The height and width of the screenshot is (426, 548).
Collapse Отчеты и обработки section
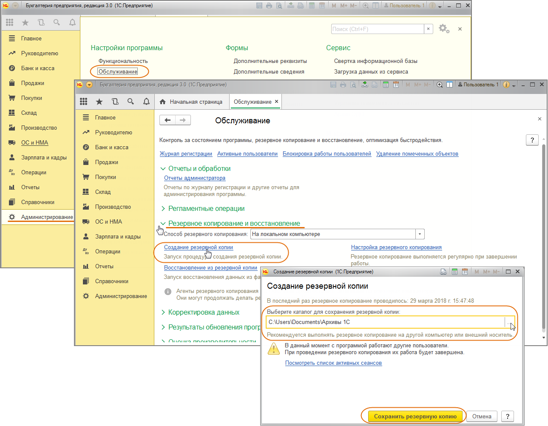[163, 169]
